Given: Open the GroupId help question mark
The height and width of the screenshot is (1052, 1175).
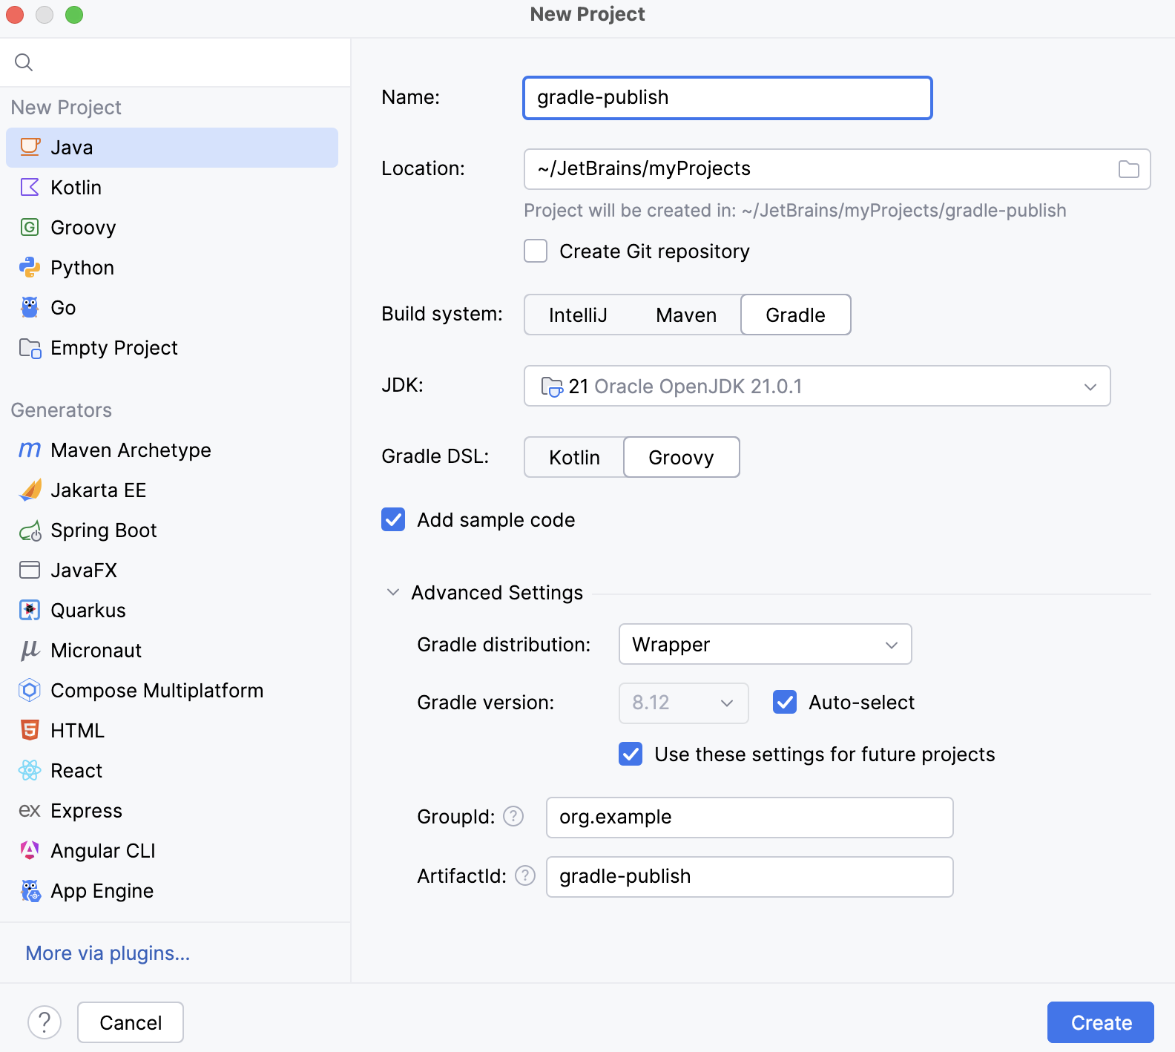Looking at the screenshot, I should [513, 816].
